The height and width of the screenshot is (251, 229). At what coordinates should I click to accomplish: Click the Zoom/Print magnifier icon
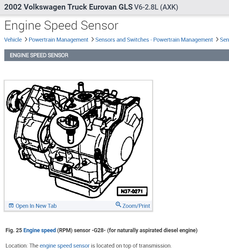[118, 204]
